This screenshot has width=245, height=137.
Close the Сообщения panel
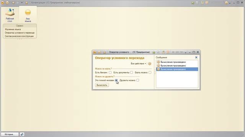click(196, 57)
